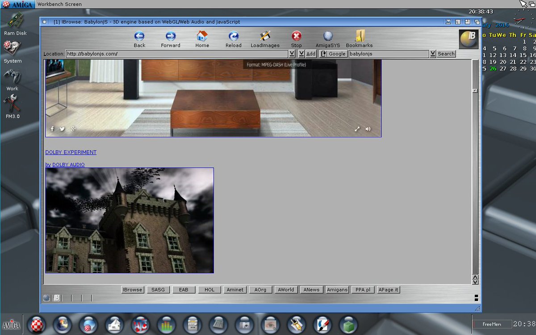The image size is (536, 335).
Task: Open the System drive desktop icon
Action: [13, 49]
